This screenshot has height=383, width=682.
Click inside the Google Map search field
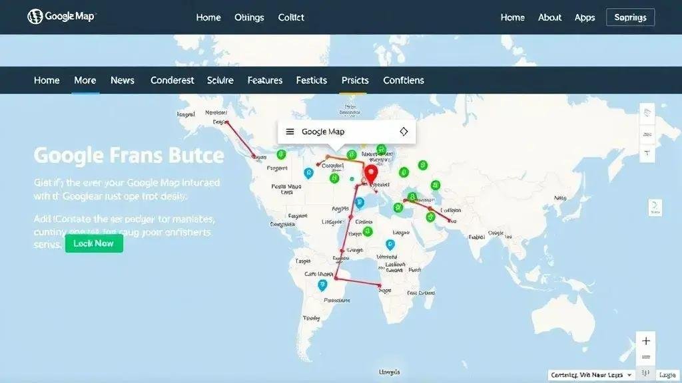340,131
